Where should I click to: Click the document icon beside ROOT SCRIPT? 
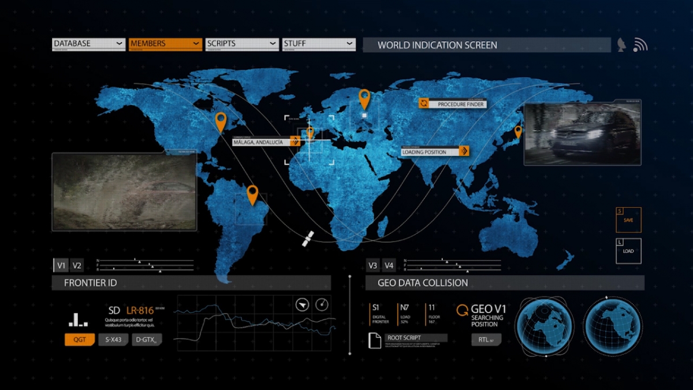coord(375,340)
